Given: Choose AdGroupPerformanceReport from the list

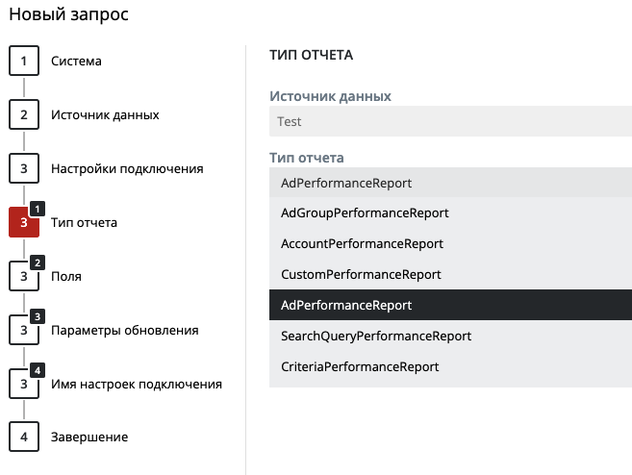Looking at the screenshot, I should [450, 212].
